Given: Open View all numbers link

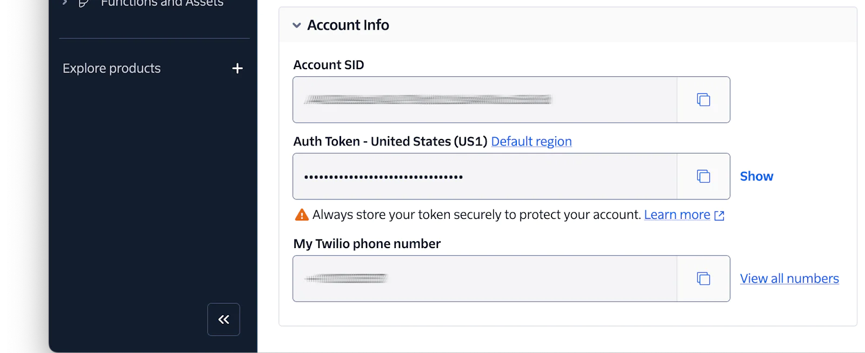Looking at the screenshot, I should pyautogui.click(x=789, y=279).
